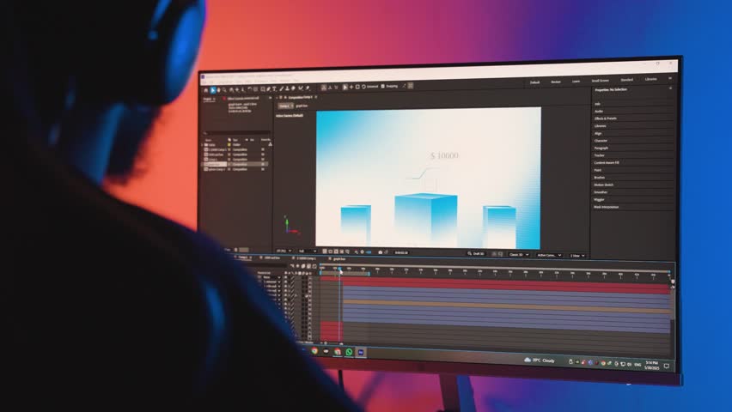This screenshot has height=412, width=732.
Task: Open After Effects from the taskbar
Action: (x=361, y=353)
